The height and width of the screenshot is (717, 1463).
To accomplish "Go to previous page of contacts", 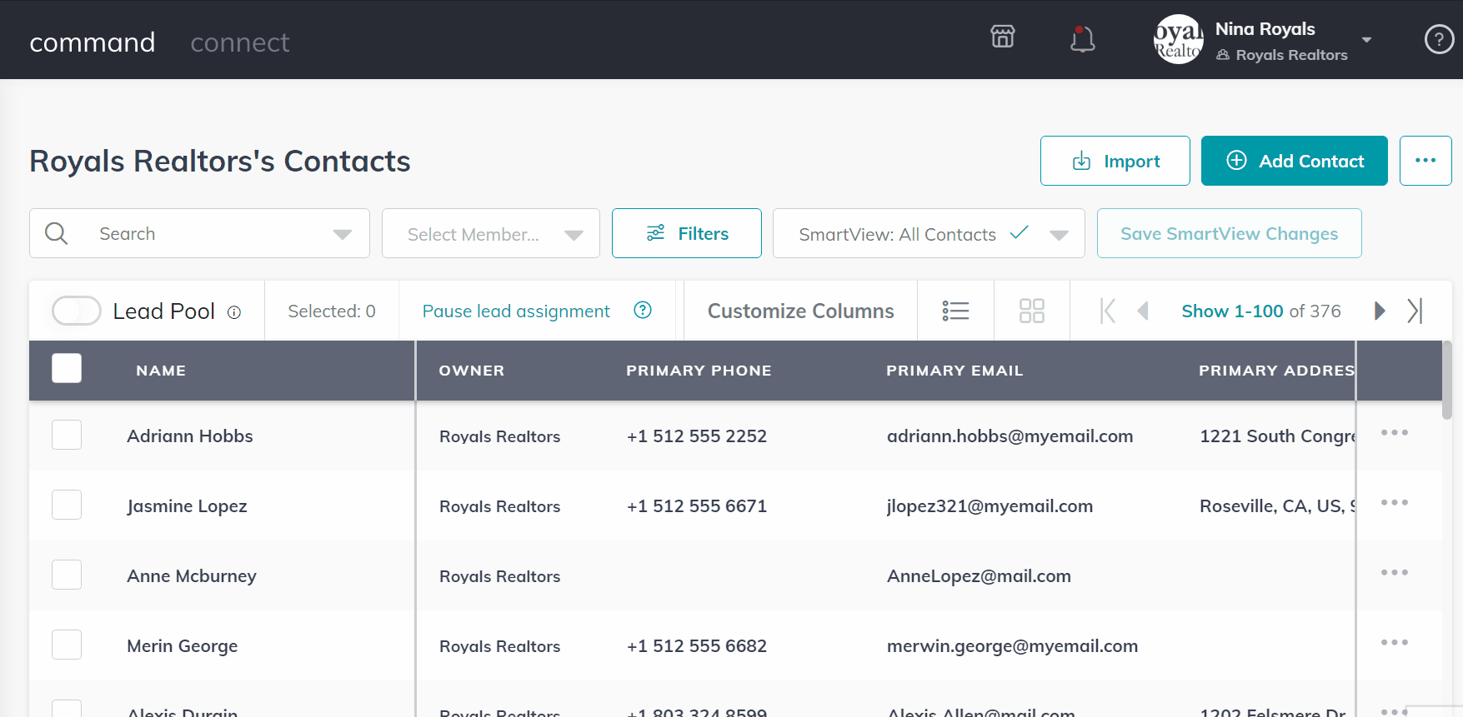I will point(1143,311).
